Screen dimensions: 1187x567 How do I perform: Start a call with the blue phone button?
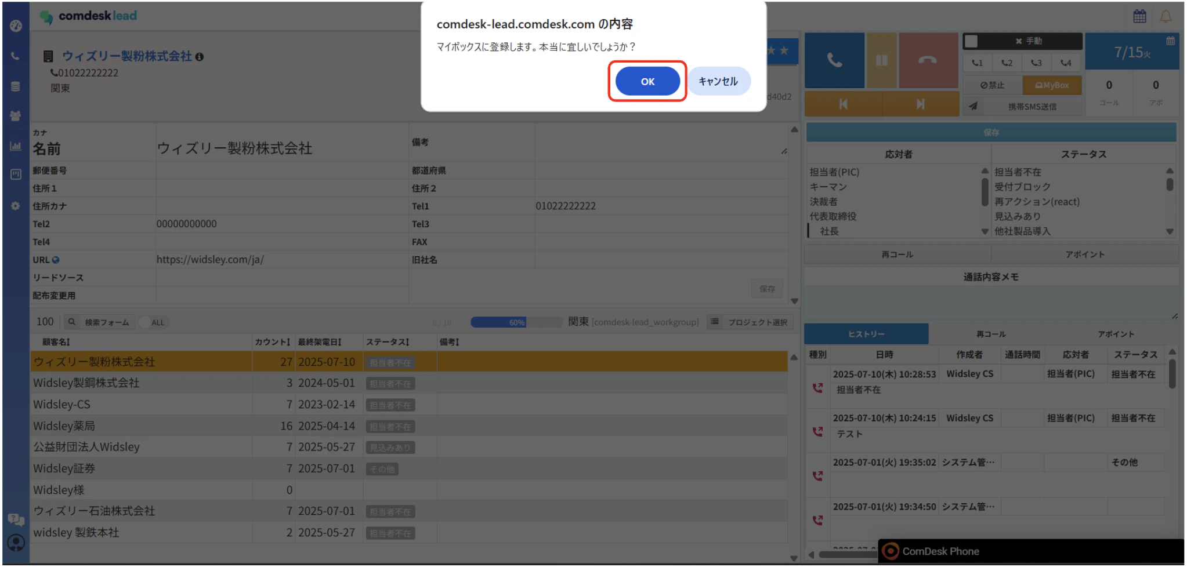coord(834,60)
